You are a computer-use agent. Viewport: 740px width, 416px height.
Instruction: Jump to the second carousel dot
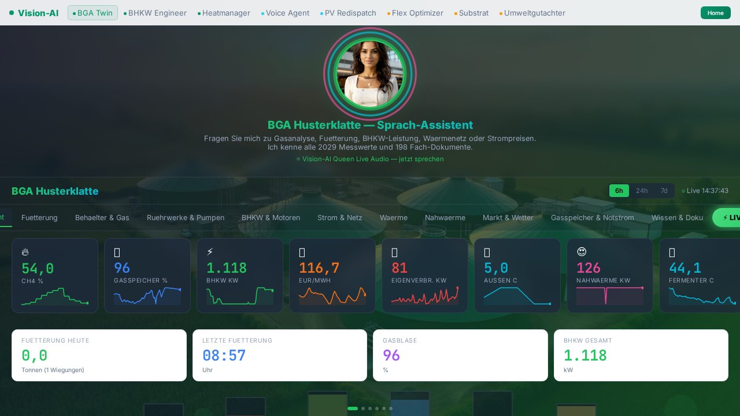tap(363, 408)
